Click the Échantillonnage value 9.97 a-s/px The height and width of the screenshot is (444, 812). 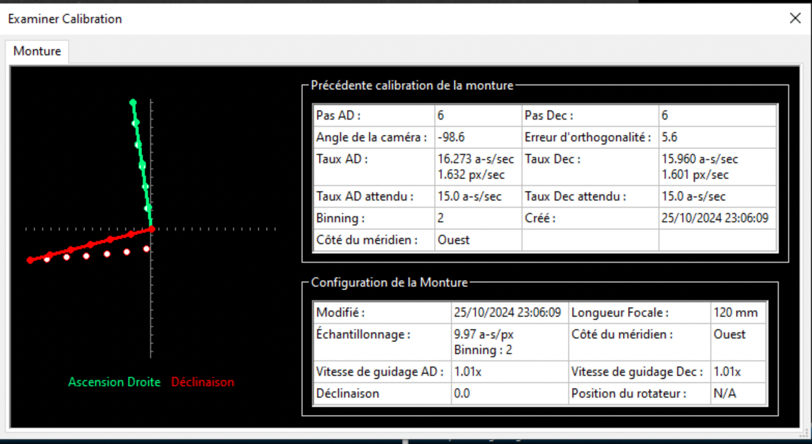coord(483,335)
